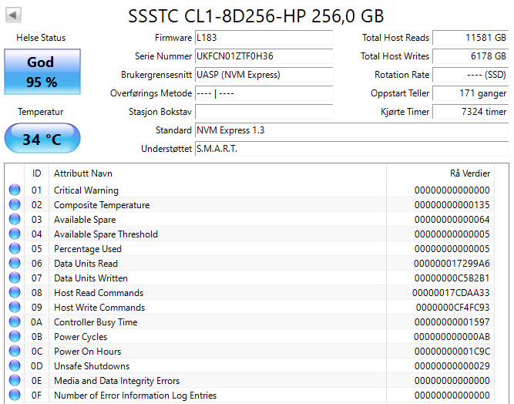Click Total Host Writes value 6178 GB
Screen dimensions: 514x404
471,56
